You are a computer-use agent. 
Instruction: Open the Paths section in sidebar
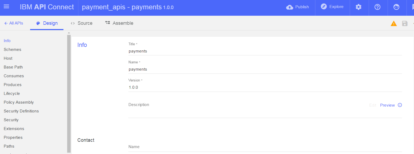[x=9, y=146]
